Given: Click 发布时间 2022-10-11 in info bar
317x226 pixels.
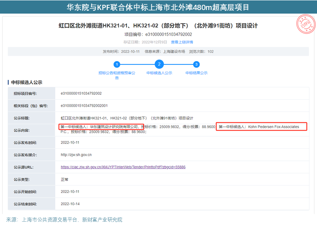Looking at the screenshot, I should [121, 52].
